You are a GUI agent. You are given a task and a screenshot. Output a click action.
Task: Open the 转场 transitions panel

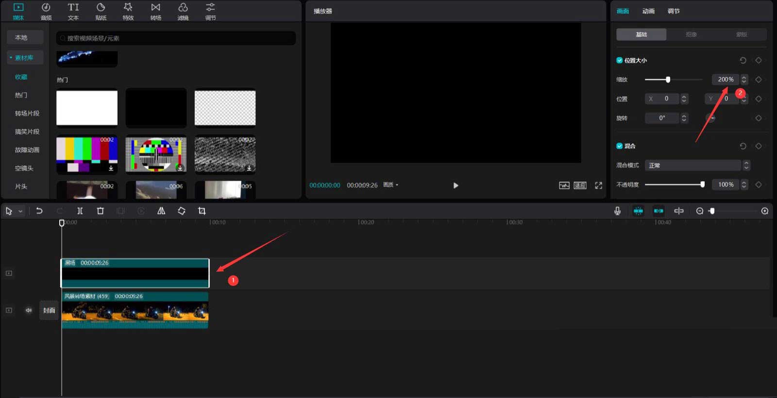pyautogui.click(x=156, y=11)
